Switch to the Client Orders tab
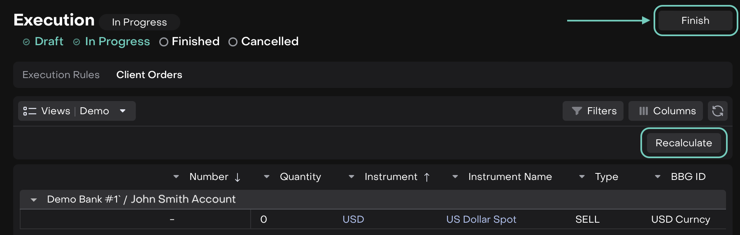The height and width of the screenshot is (235, 740). 149,75
